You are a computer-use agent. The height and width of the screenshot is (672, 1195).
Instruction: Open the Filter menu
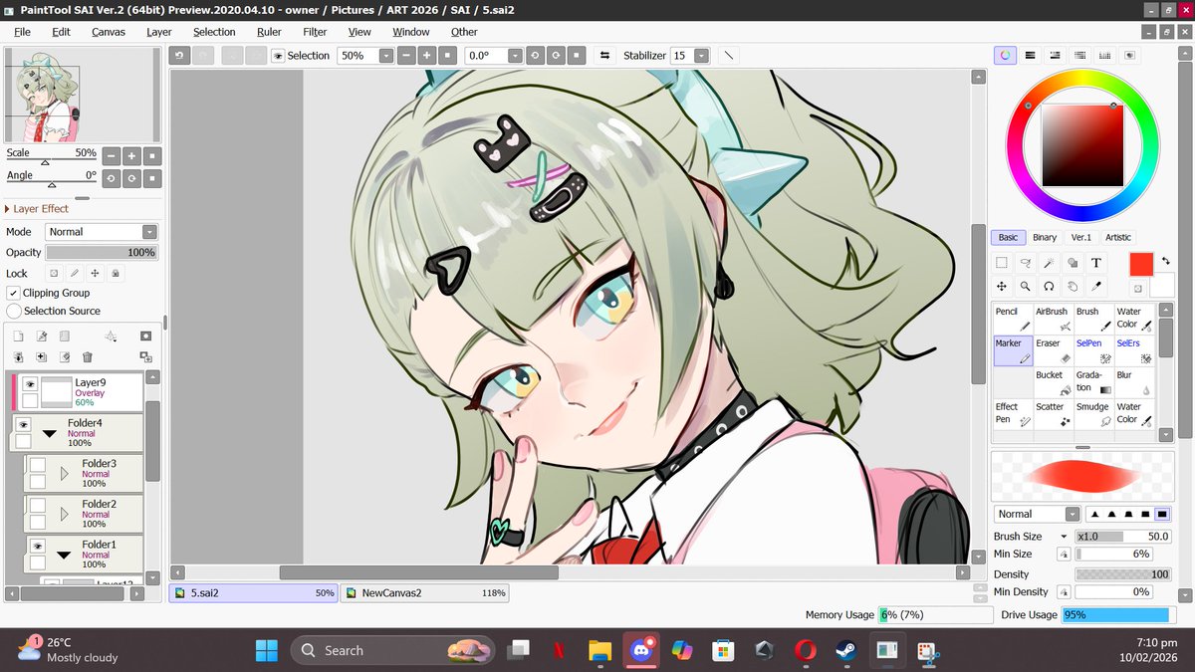(x=315, y=32)
